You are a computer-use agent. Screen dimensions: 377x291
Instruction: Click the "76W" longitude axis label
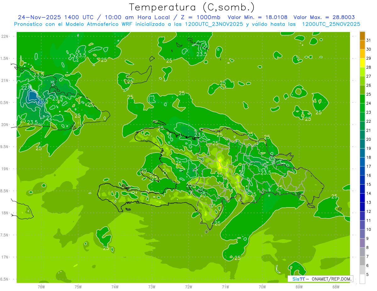(x=41, y=287)
